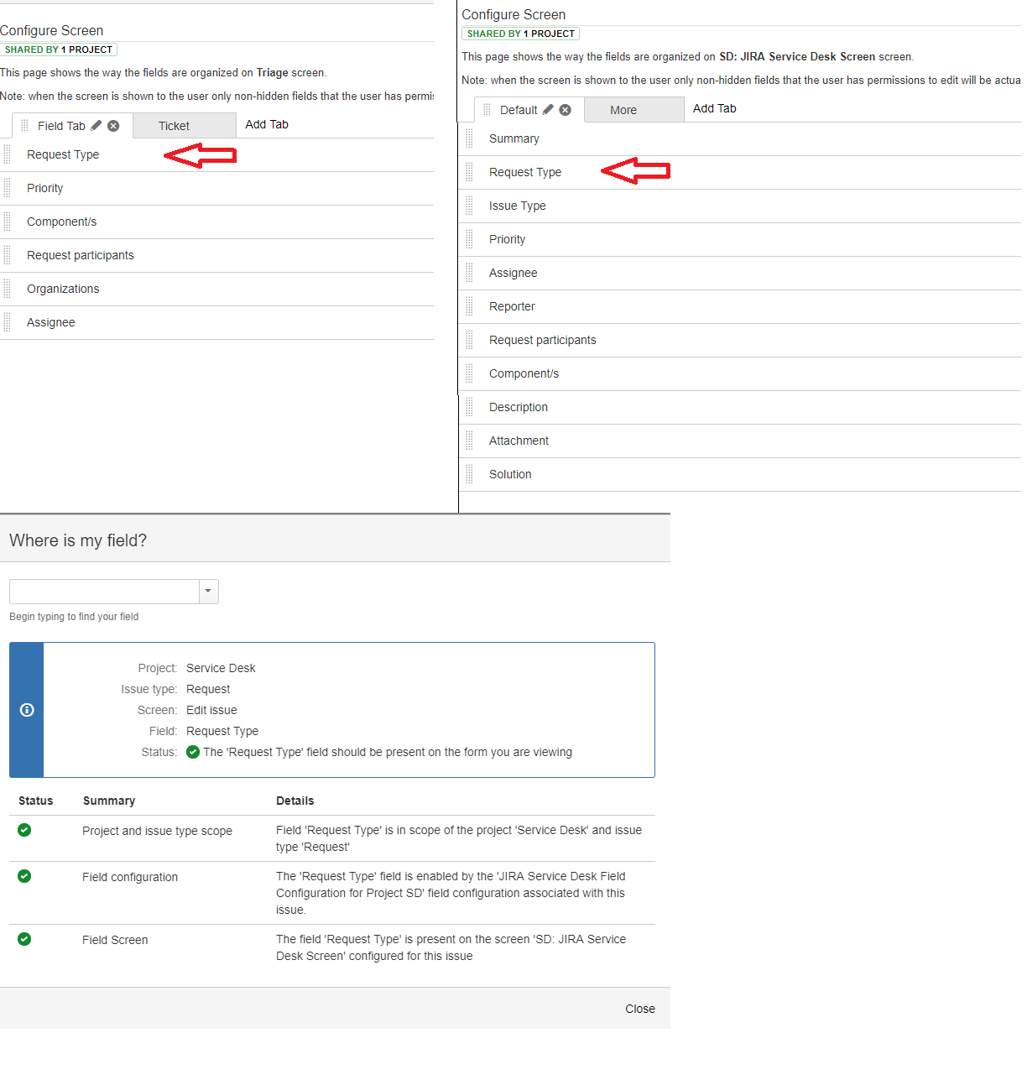The image size is (1027, 1080).
Task: Close the 'Where is my field?' dialog
Action: pyautogui.click(x=640, y=1009)
